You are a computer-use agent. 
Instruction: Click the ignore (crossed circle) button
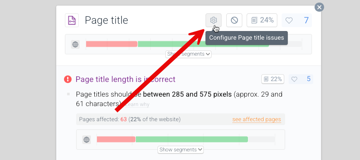pos(234,20)
